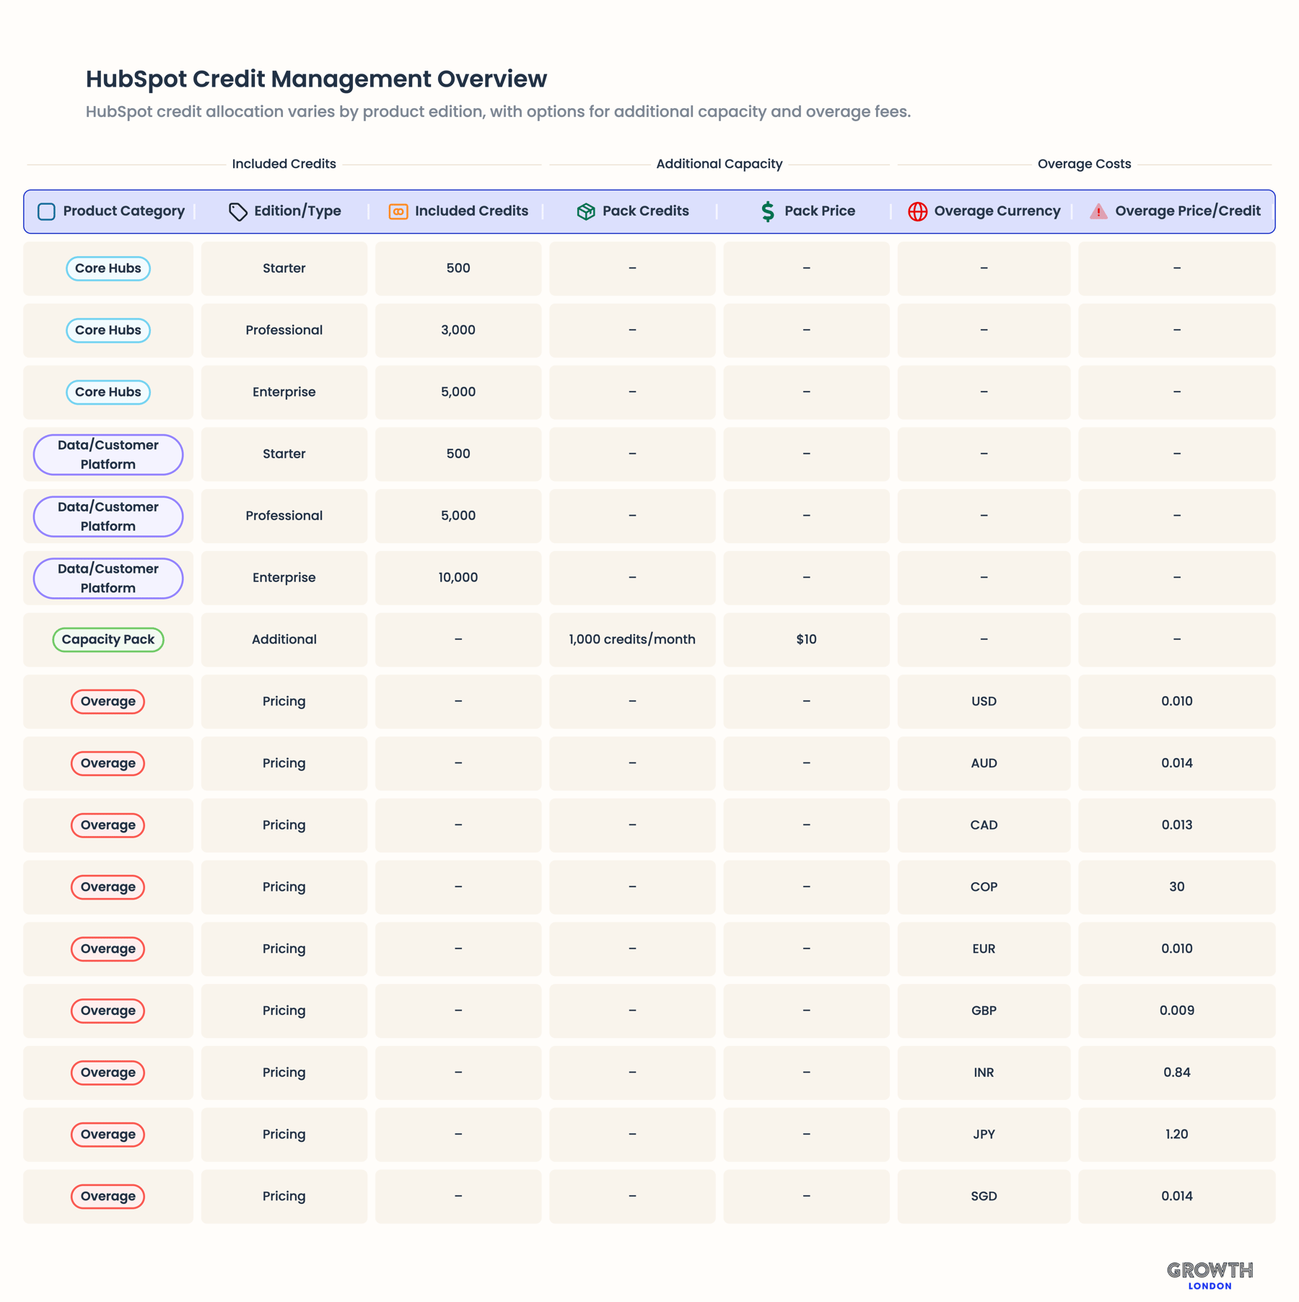Select the tag icon next to Edition/Type
Image resolution: width=1299 pixels, height=1302 pixels.
(239, 211)
